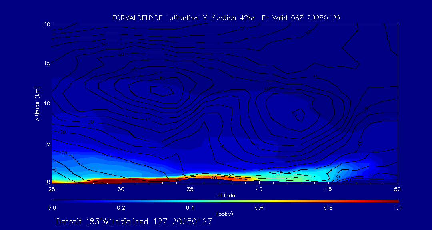Screen dimensions: 432x230
Task: Click the 'Latitude' horizontal axis label
Action: tap(224, 196)
